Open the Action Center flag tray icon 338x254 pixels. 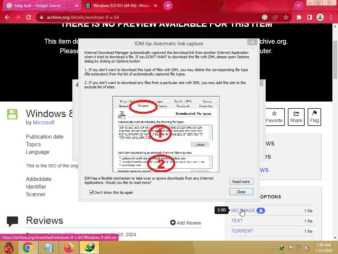coord(291,248)
